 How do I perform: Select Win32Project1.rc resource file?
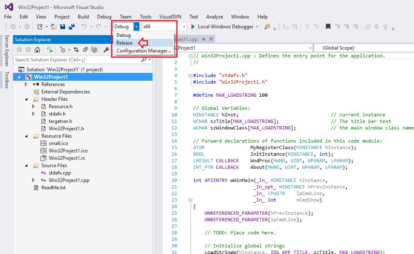click(x=67, y=158)
